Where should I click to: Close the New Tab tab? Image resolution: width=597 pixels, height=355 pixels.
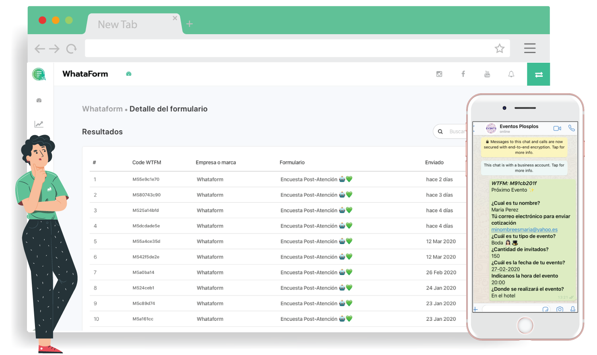point(175,18)
